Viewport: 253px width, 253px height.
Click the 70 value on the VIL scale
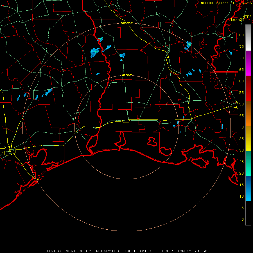(x=241, y=58)
